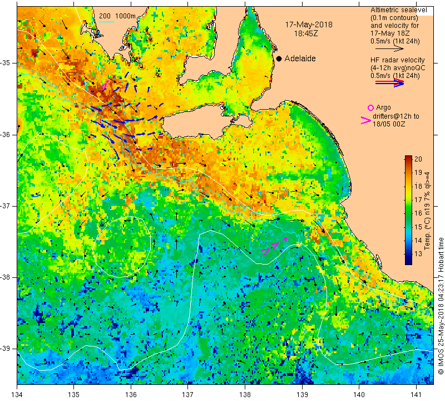Select the 'Temp. (°C) n19 7% ql>=4' label
The image size is (445, 401).
[x=427, y=211]
